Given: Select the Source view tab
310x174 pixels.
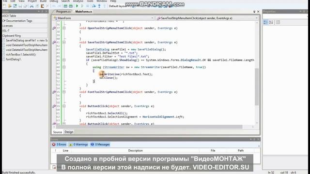Looking at the screenshot, I should tap(58, 132).
